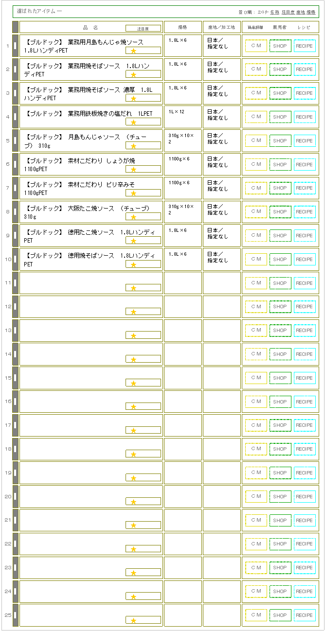Open RECIPE for 業務用鉄板焼きの塩だれ
Viewport: 325px width, 631px height.
click(x=305, y=117)
